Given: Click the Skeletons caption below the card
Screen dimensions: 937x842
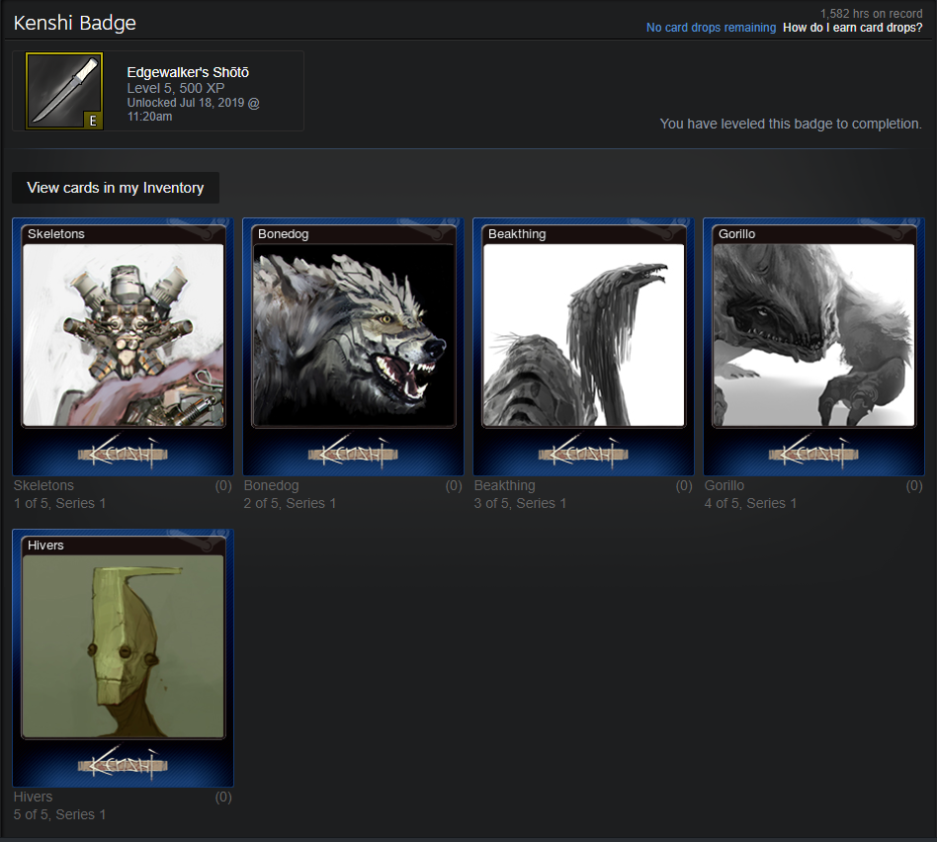Looking at the screenshot, I should click(x=43, y=485).
